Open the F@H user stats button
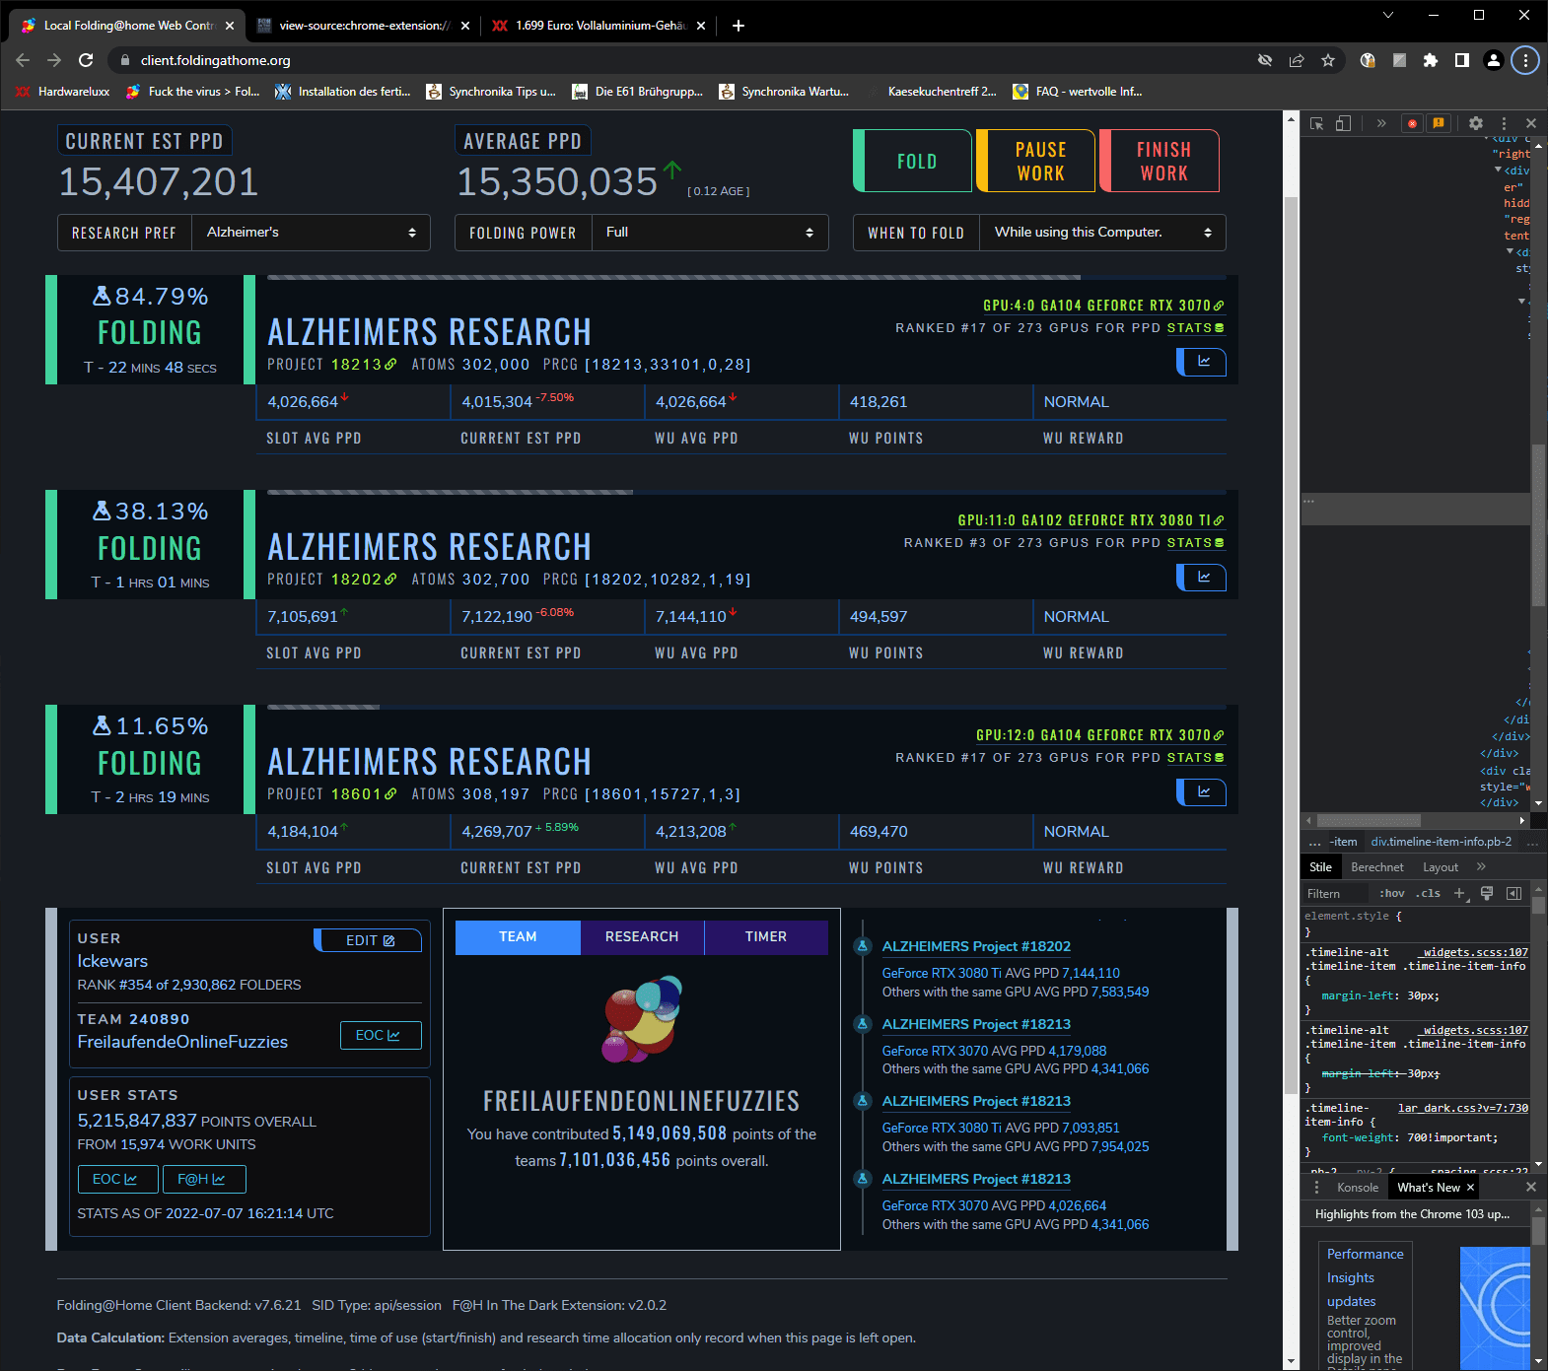Screen dimensions: 1548x1371 [x=204, y=1179]
